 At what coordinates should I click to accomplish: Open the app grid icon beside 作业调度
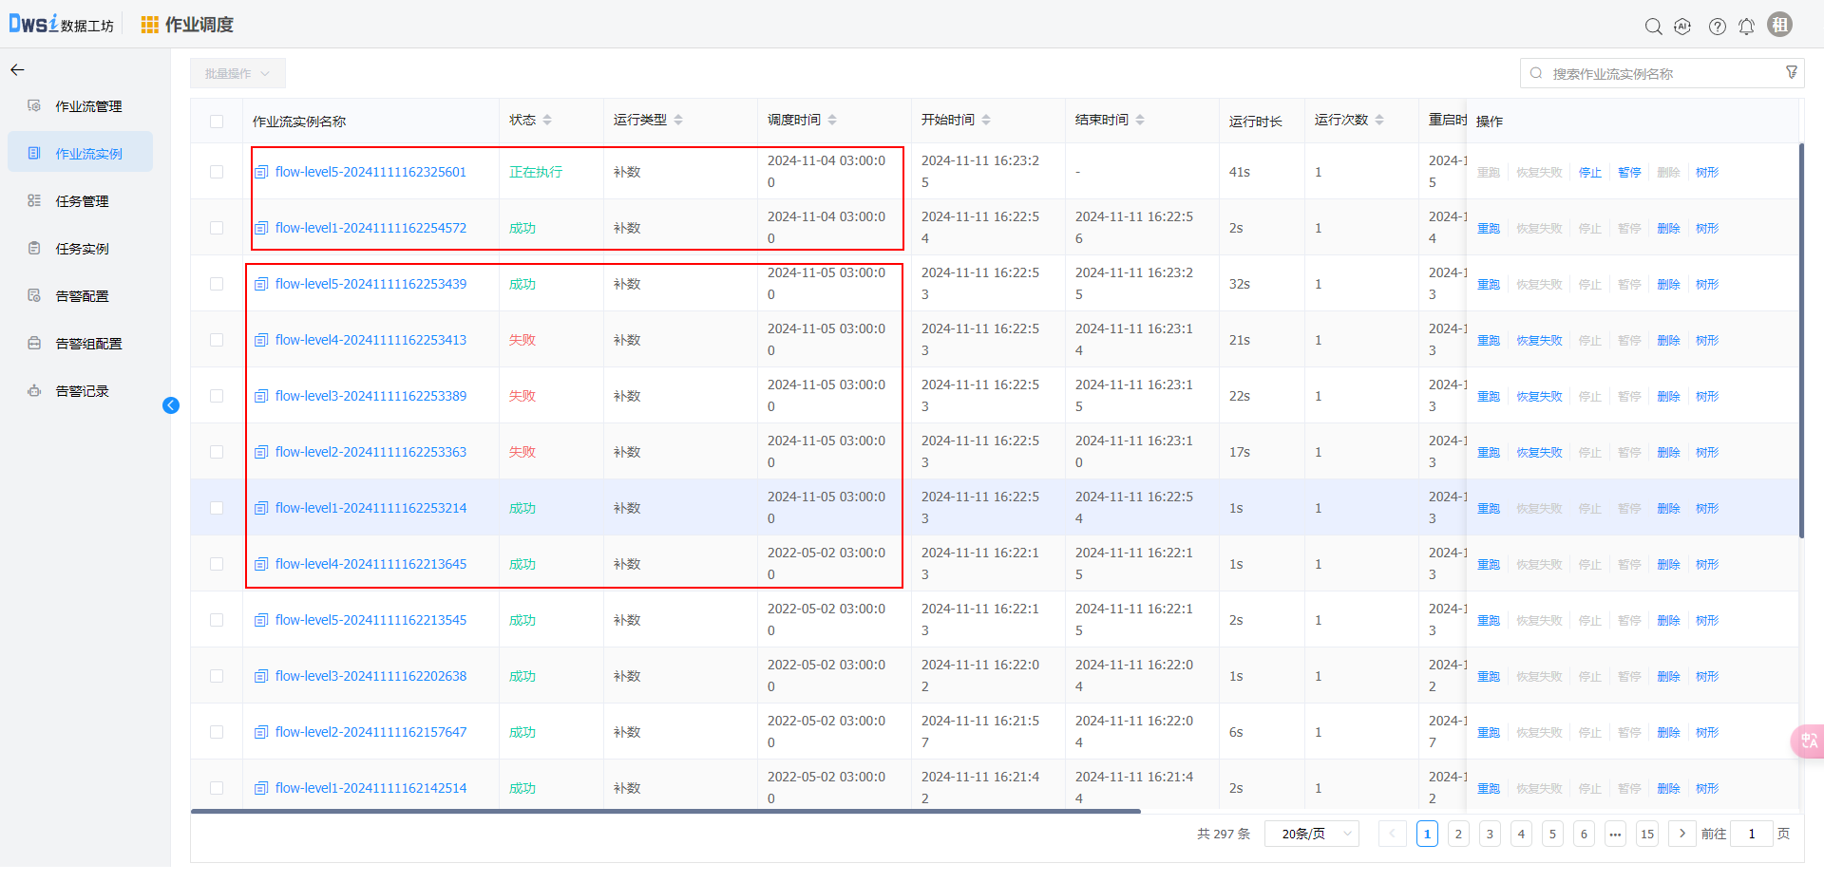(x=149, y=25)
